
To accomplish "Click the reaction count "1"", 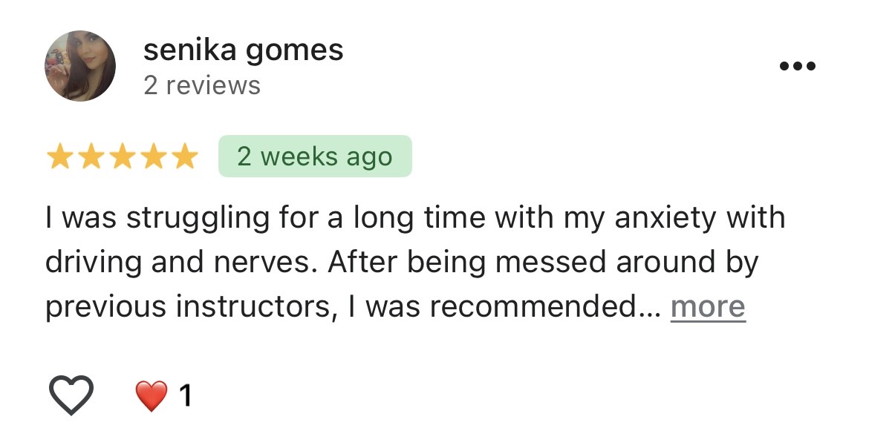I will 186,396.
